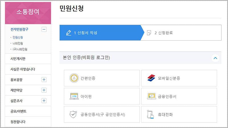This screenshot has height=128, width=228.
Task: Open 칭찬합니다 sidebar menu
Action: pos(18,122)
